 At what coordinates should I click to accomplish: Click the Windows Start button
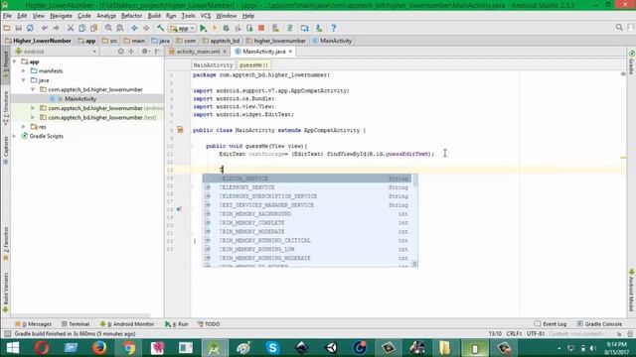point(13,348)
